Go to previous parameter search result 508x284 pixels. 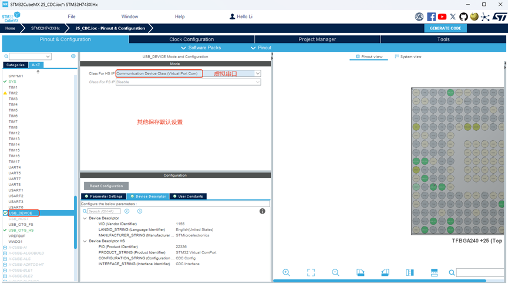127,211
